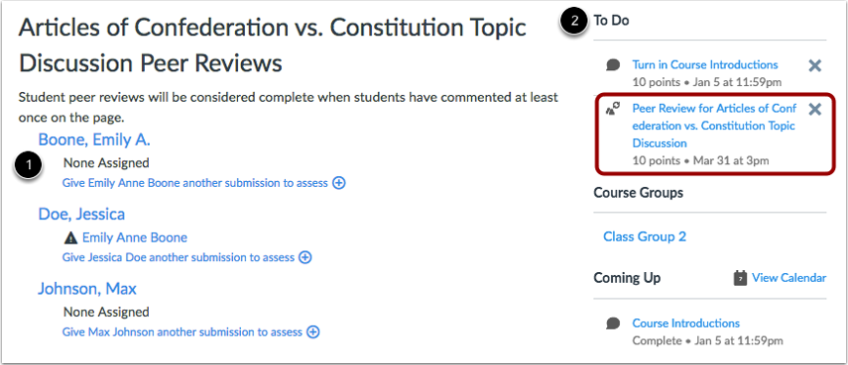The width and height of the screenshot is (848, 365).
Task: Click warning triangle icon next to Emily Anne Boone
Action: tap(70, 237)
